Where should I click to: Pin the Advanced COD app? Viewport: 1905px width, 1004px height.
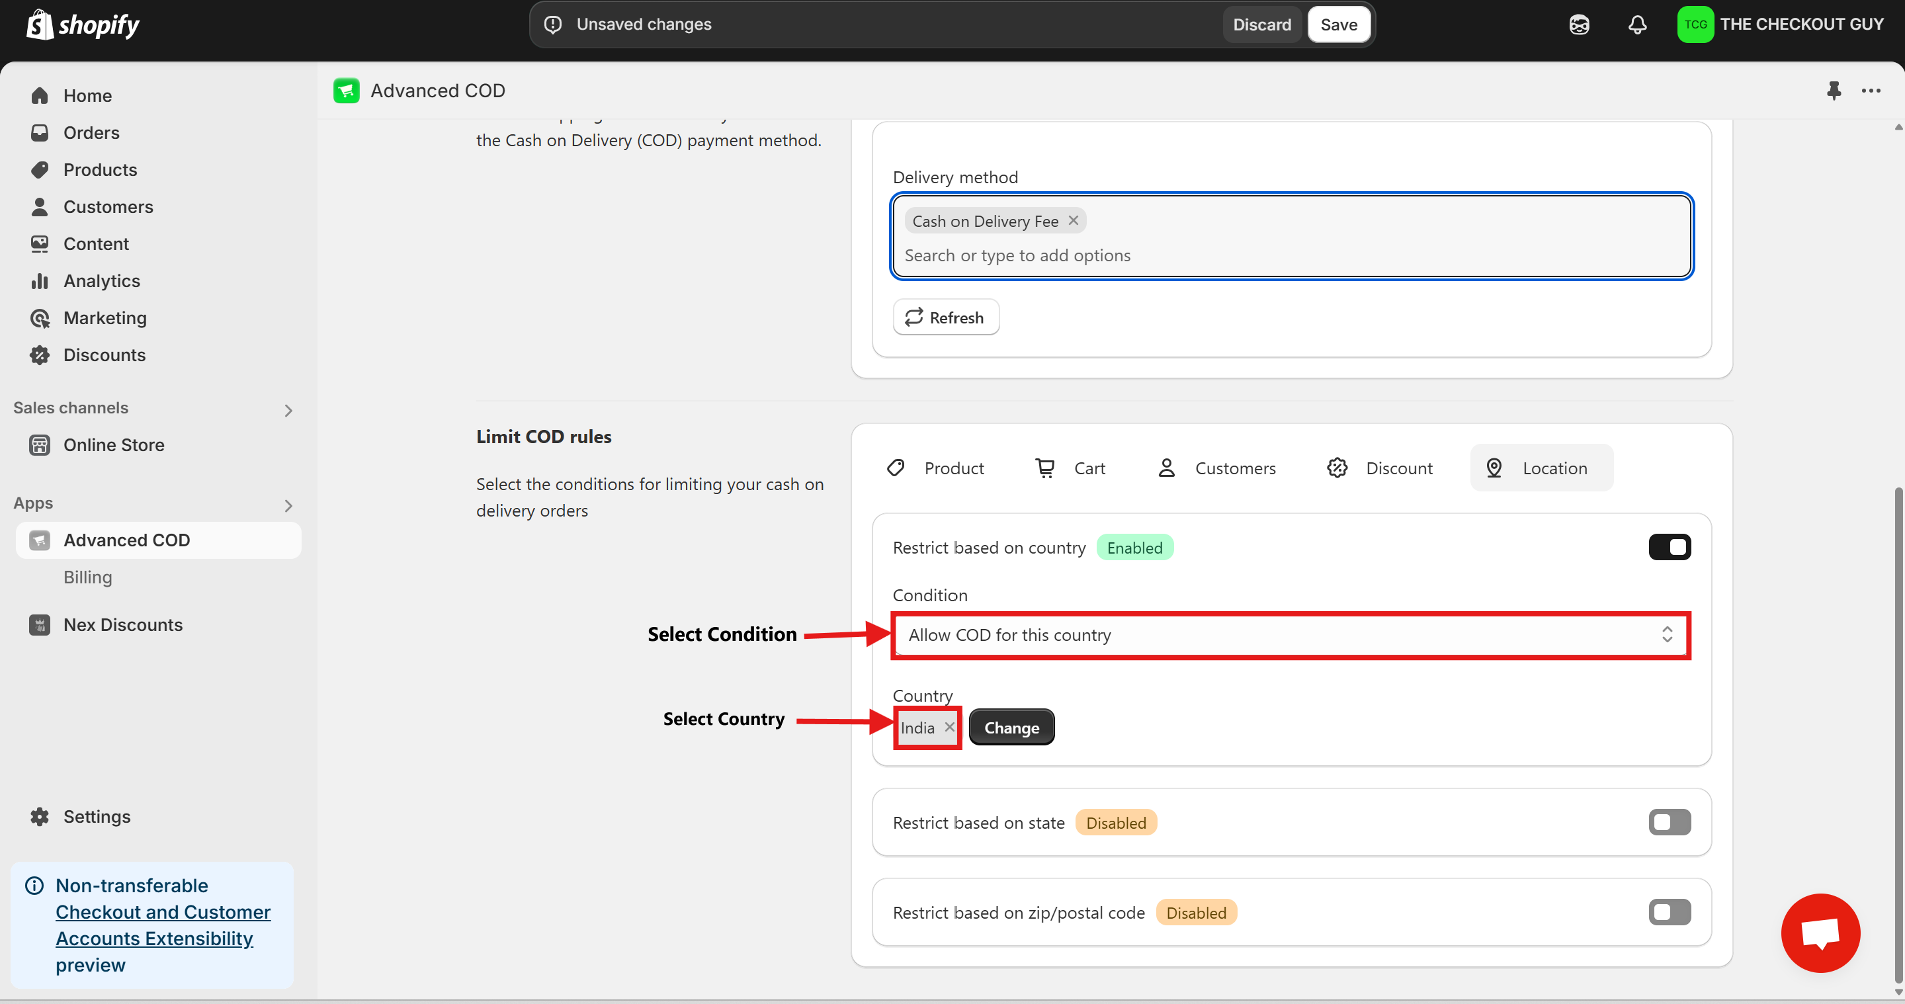(x=1834, y=90)
